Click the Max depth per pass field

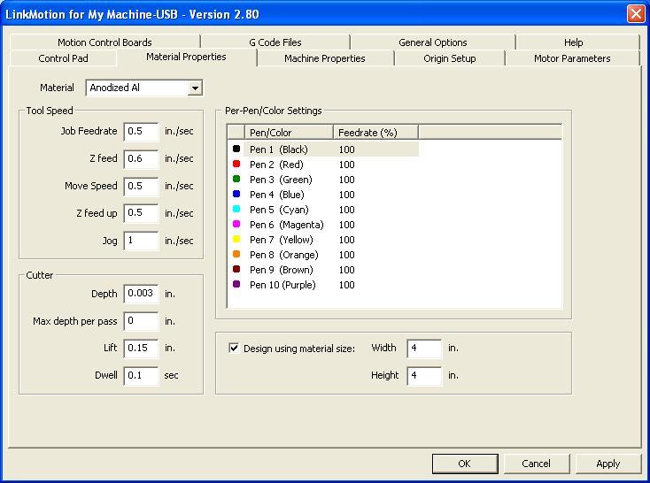[141, 320]
